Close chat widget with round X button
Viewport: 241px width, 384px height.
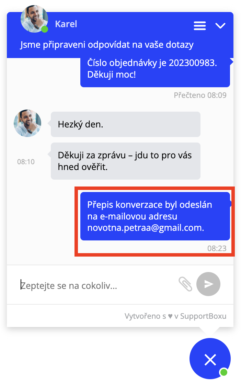(210, 359)
